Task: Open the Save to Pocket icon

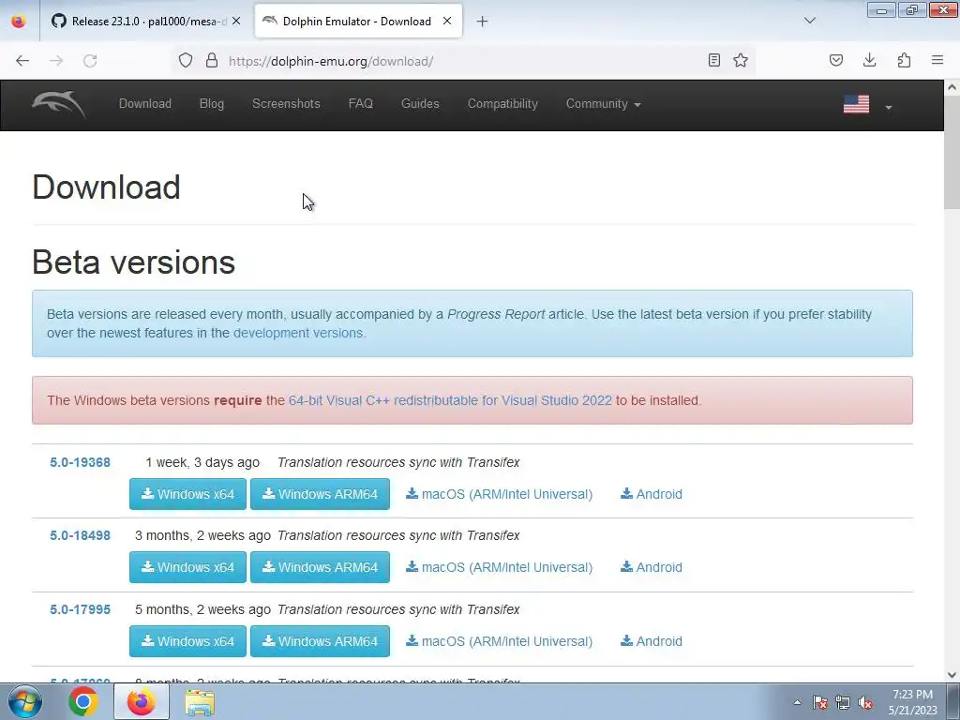Action: [x=836, y=60]
